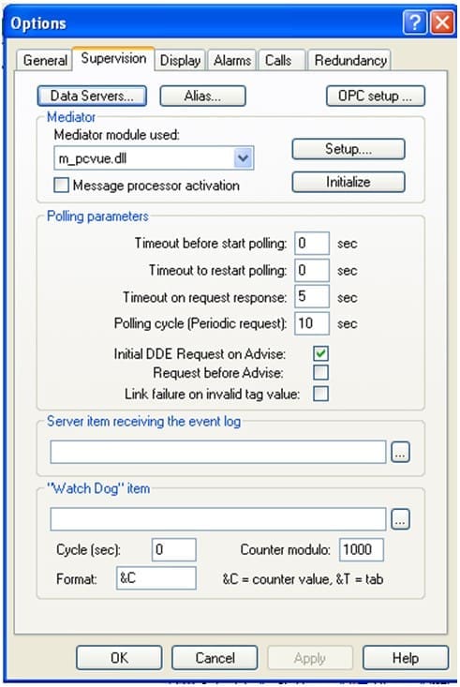
Task: Click the '"Watch Dog" item' group label
Action: click(98, 488)
